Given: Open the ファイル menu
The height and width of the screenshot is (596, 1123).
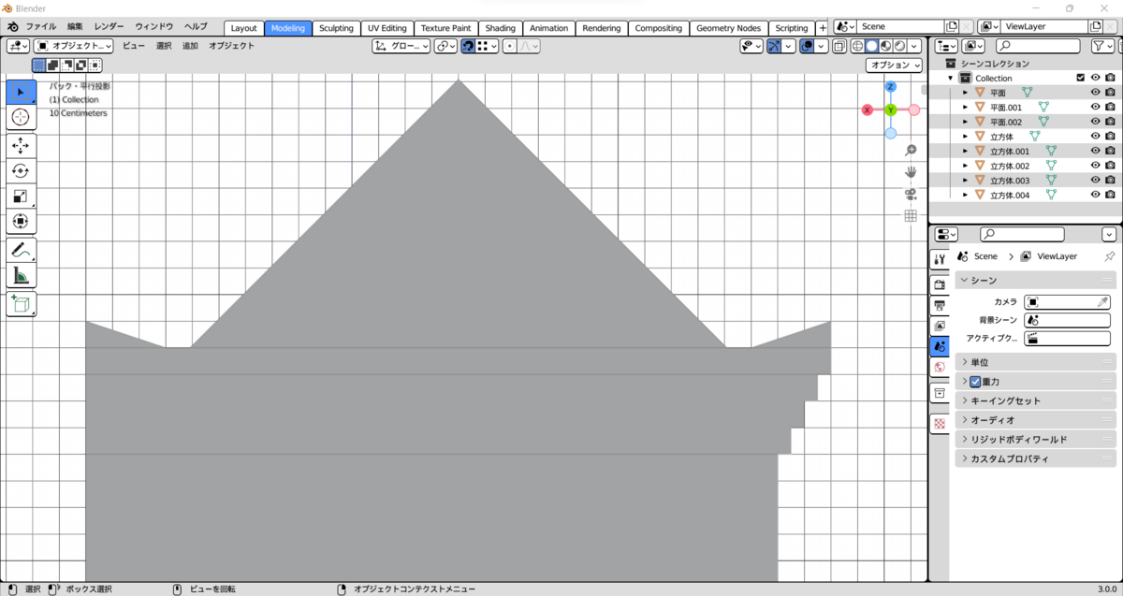Looking at the screenshot, I should click(40, 27).
